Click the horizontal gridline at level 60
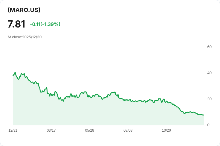Screen dimensions: 220x146 (108, 47)
